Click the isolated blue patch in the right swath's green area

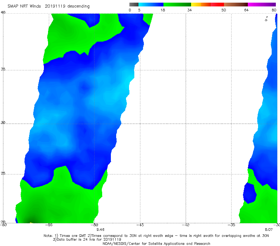point(250,193)
